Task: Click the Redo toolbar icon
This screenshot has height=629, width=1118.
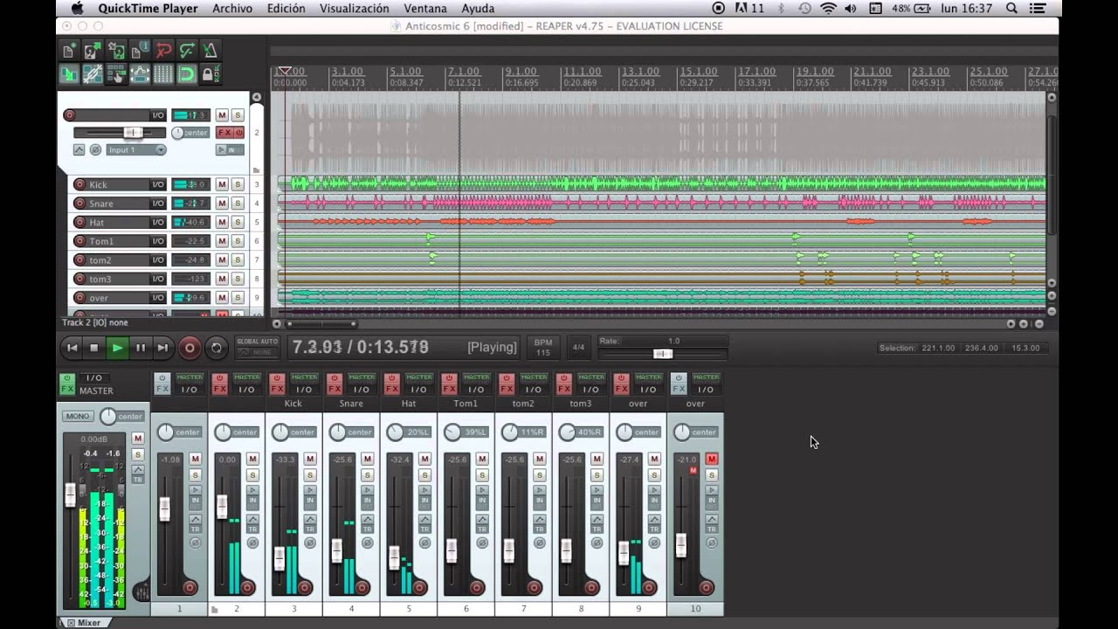Action: pos(187,51)
